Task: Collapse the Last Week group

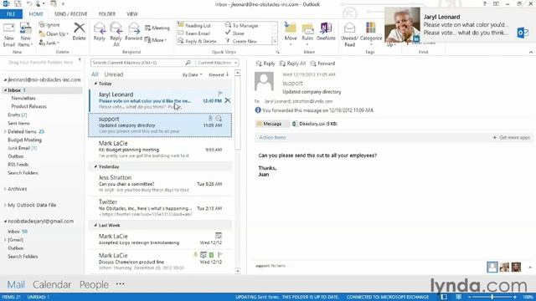Action: pos(95,226)
